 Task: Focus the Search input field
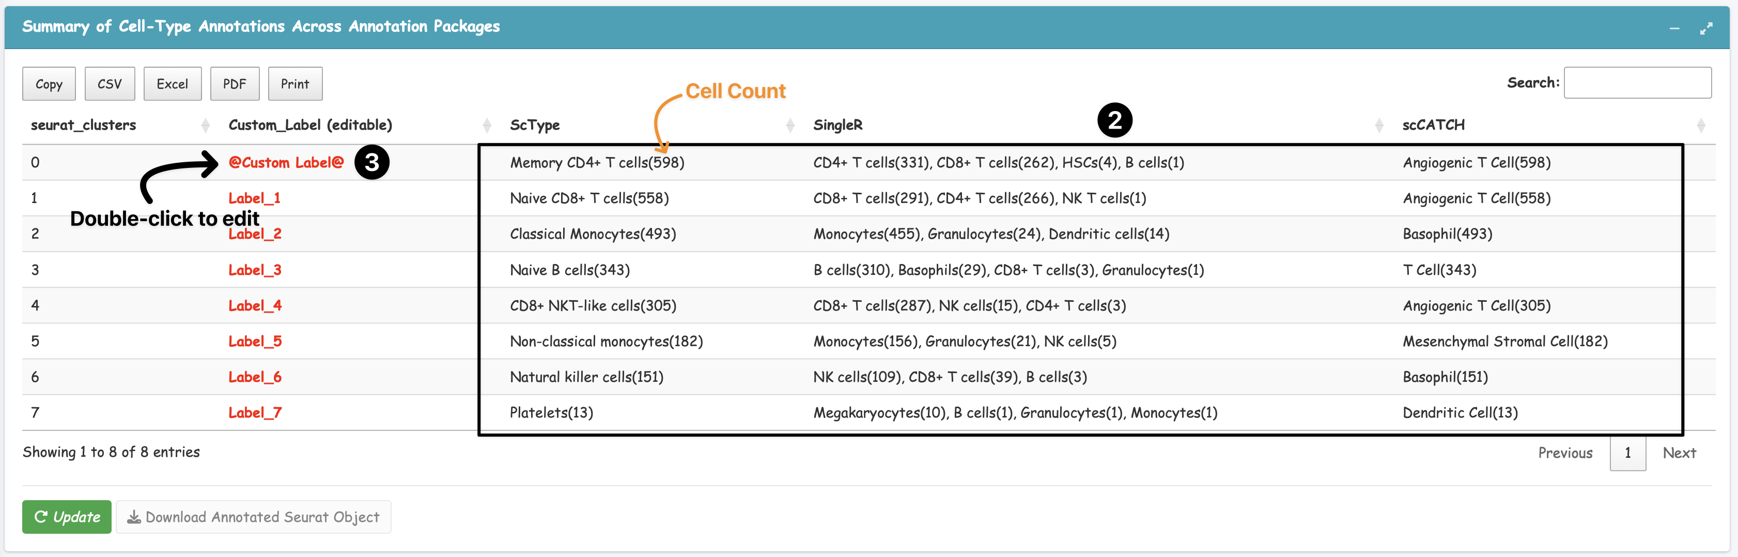[x=1637, y=82]
